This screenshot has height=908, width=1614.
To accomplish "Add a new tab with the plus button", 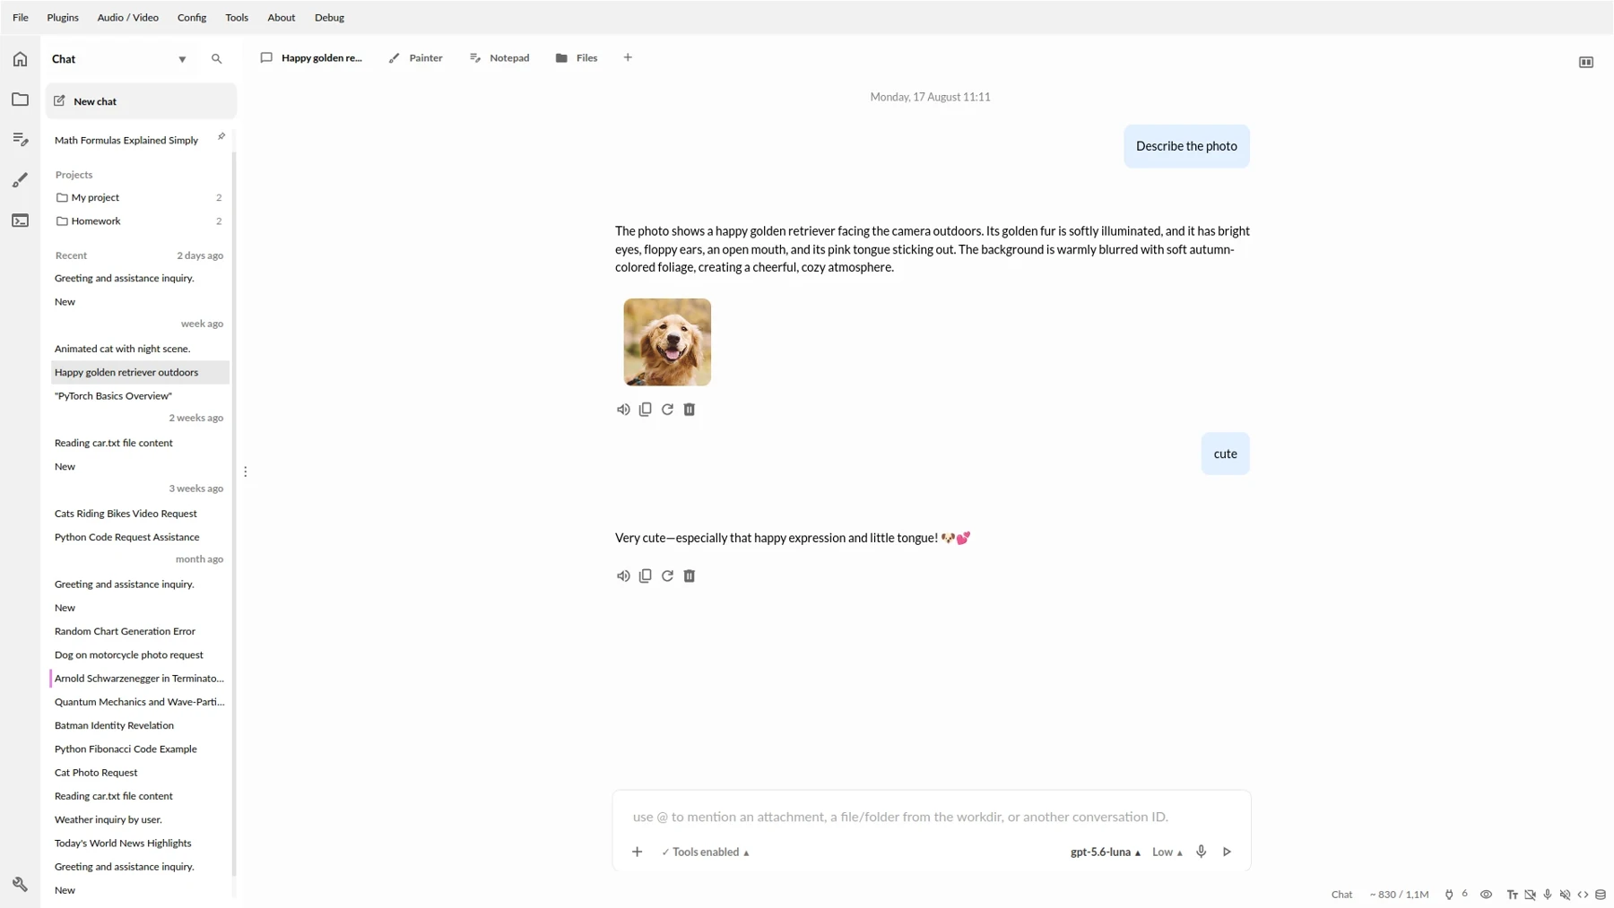I will [628, 58].
